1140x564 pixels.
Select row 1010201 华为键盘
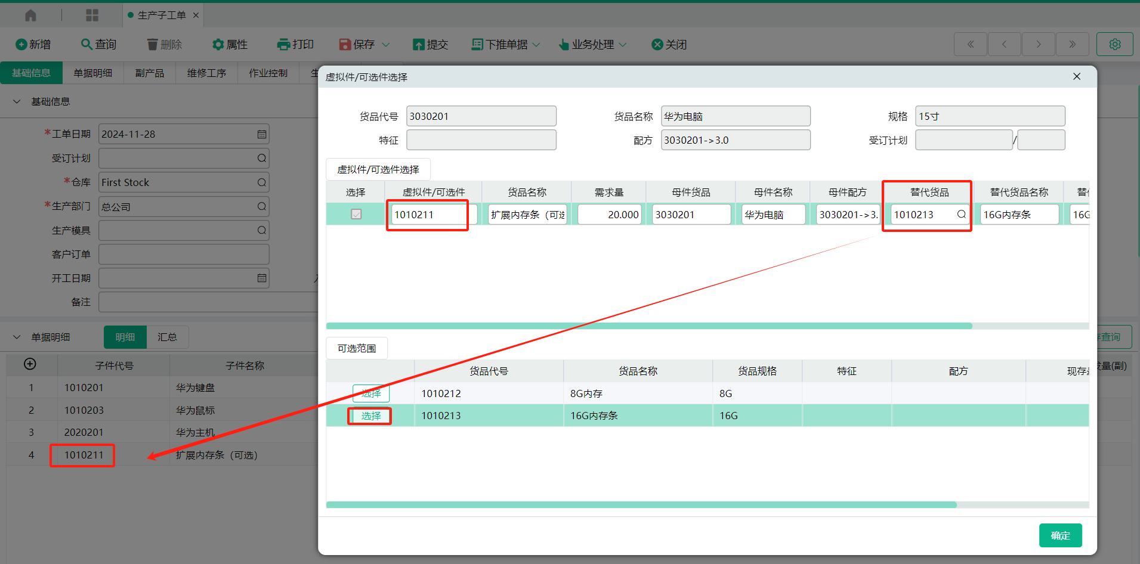click(162, 388)
